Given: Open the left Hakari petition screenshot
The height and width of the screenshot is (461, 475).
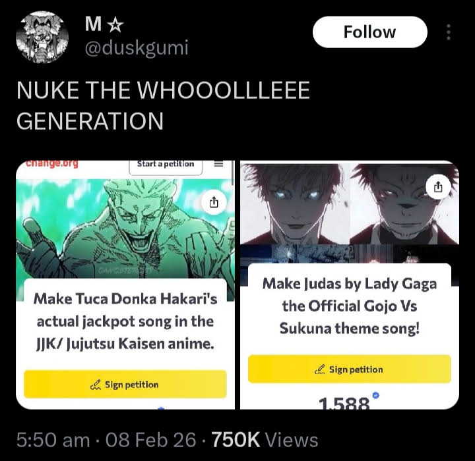Looking at the screenshot, I should [x=125, y=285].
